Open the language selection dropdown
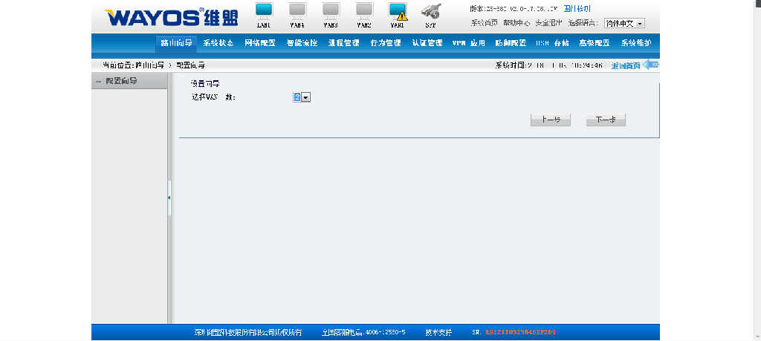The width and height of the screenshot is (761, 341). point(624,23)
